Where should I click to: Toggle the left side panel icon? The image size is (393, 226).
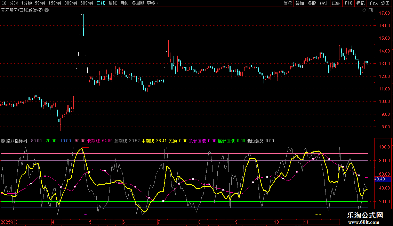click(x=4, y=3)
